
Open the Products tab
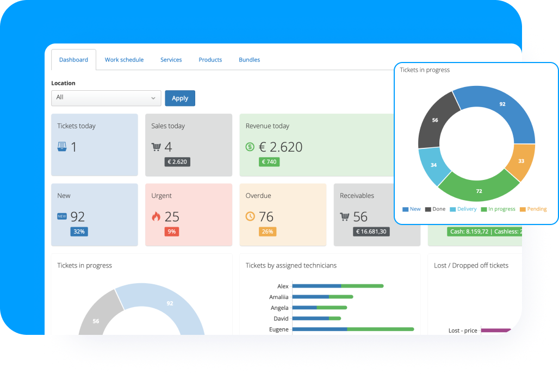click(210, 60)
